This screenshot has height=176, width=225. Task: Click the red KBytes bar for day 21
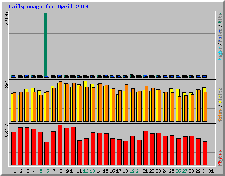pos(145,148)
